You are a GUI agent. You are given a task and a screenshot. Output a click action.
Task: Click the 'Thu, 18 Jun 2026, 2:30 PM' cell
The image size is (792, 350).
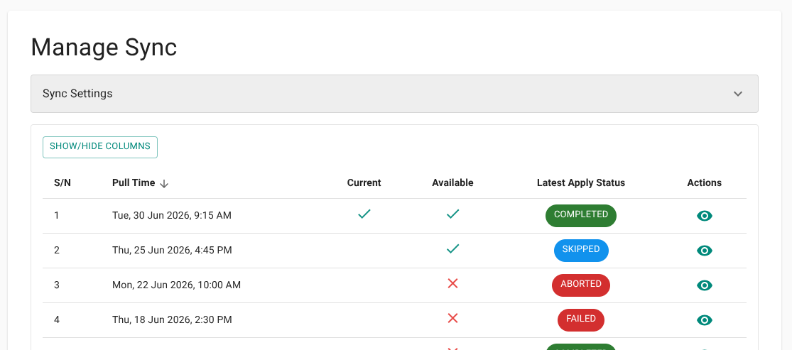[x=172, y=320]
